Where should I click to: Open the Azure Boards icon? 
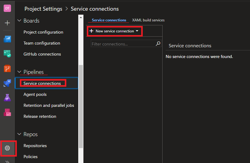pos(7,39)
